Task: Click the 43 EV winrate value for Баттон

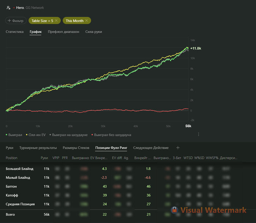Action: tap(105, 187)
